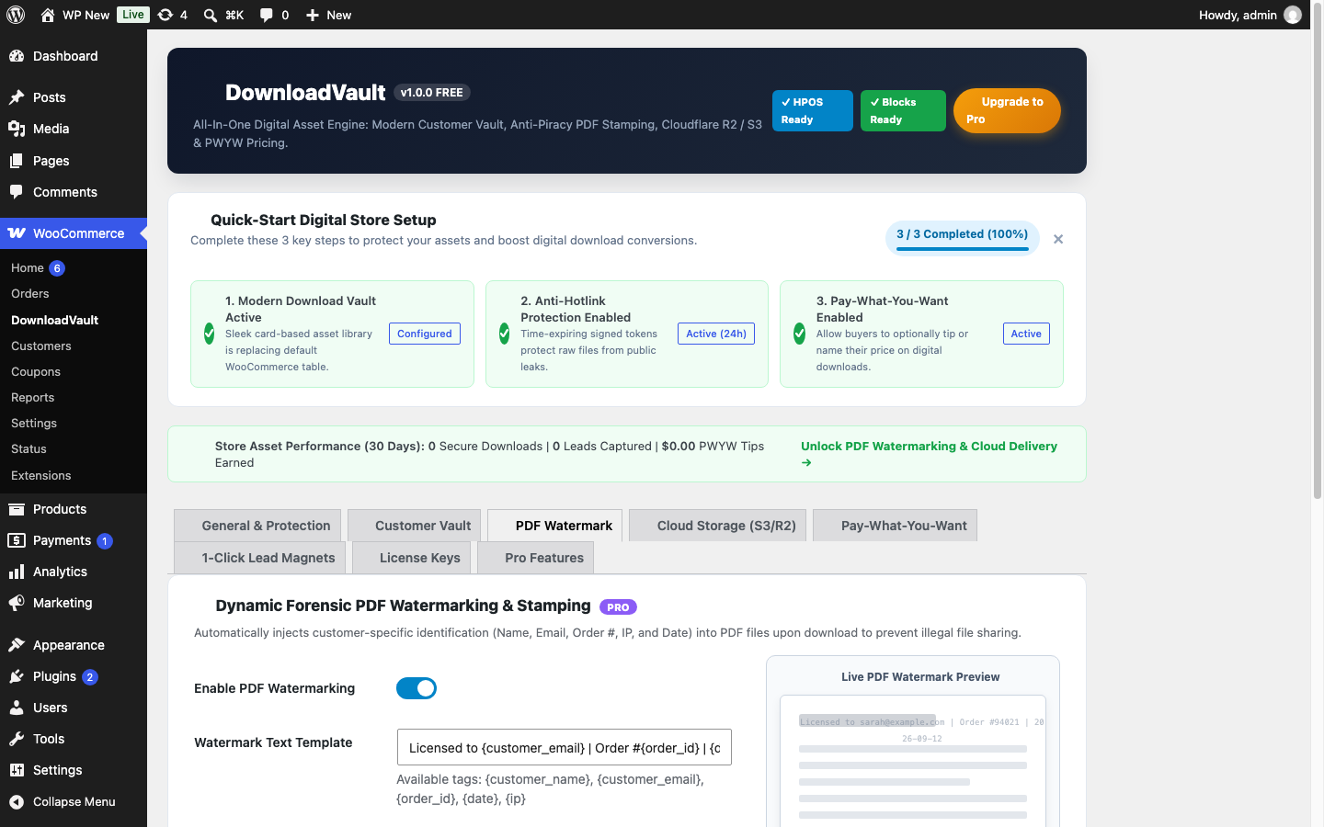Click the Live site status badge
Image resolution: width=1324 pixels, height=827 pixels.
133,15
